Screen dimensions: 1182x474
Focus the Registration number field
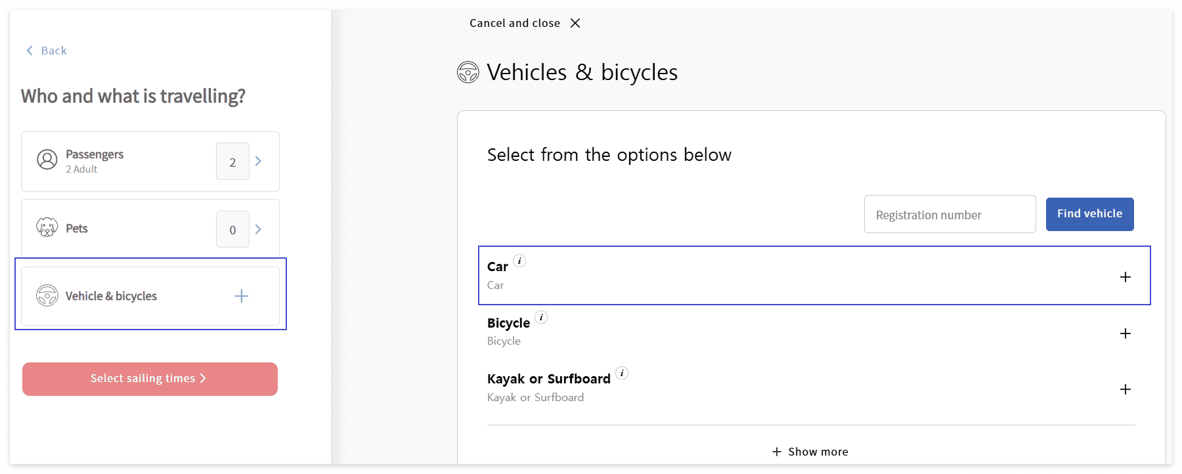(x=950, y=215)
